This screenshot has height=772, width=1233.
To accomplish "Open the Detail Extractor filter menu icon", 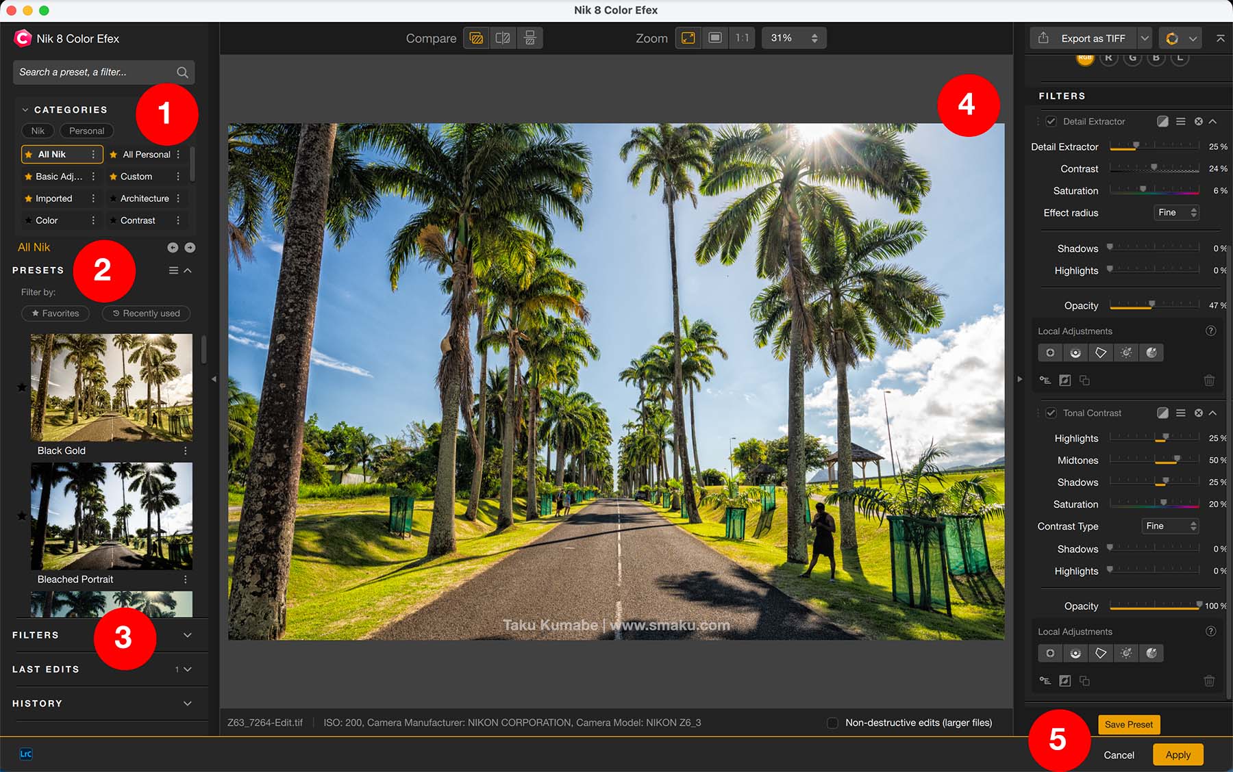I will pyautogui.click(x=1180, y=122).
